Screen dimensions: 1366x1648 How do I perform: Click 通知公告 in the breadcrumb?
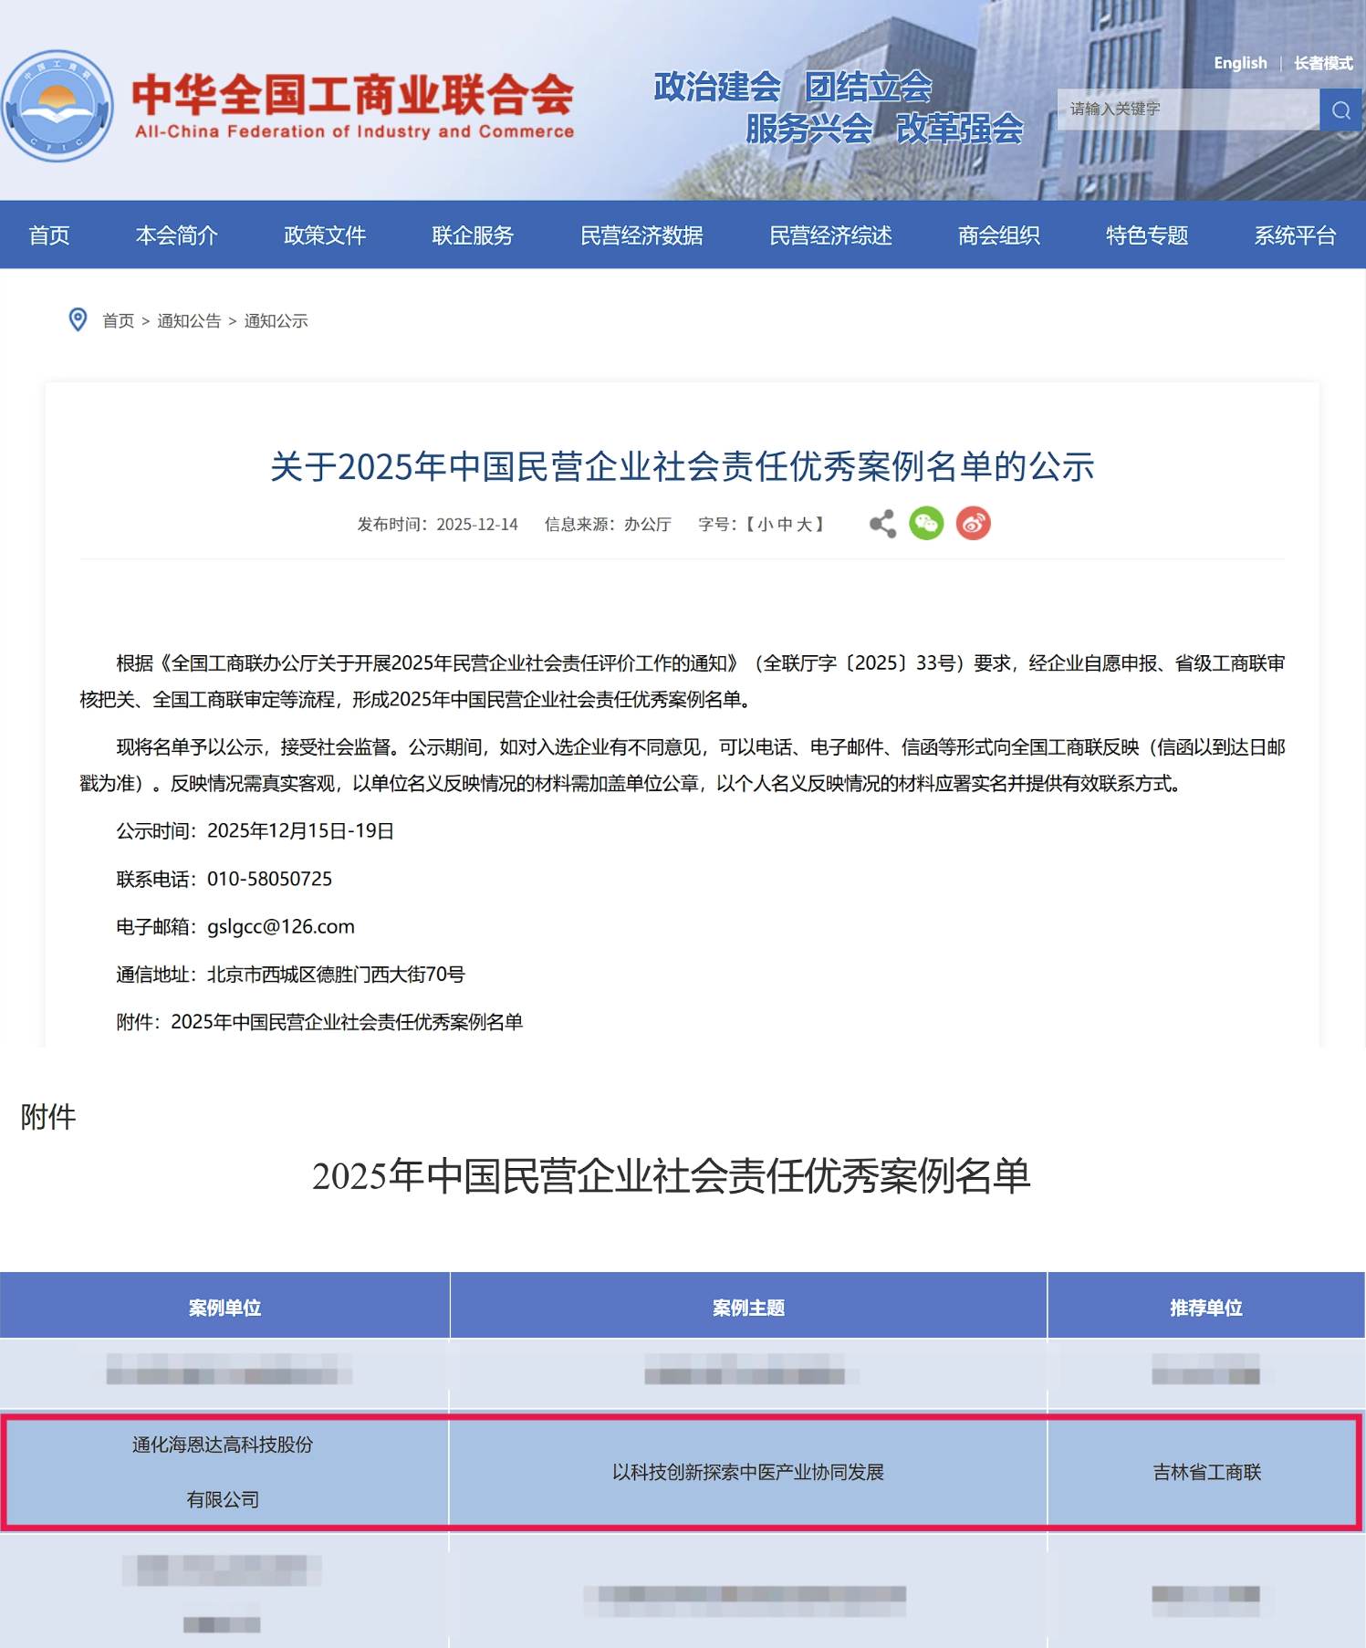coord(189,321)
